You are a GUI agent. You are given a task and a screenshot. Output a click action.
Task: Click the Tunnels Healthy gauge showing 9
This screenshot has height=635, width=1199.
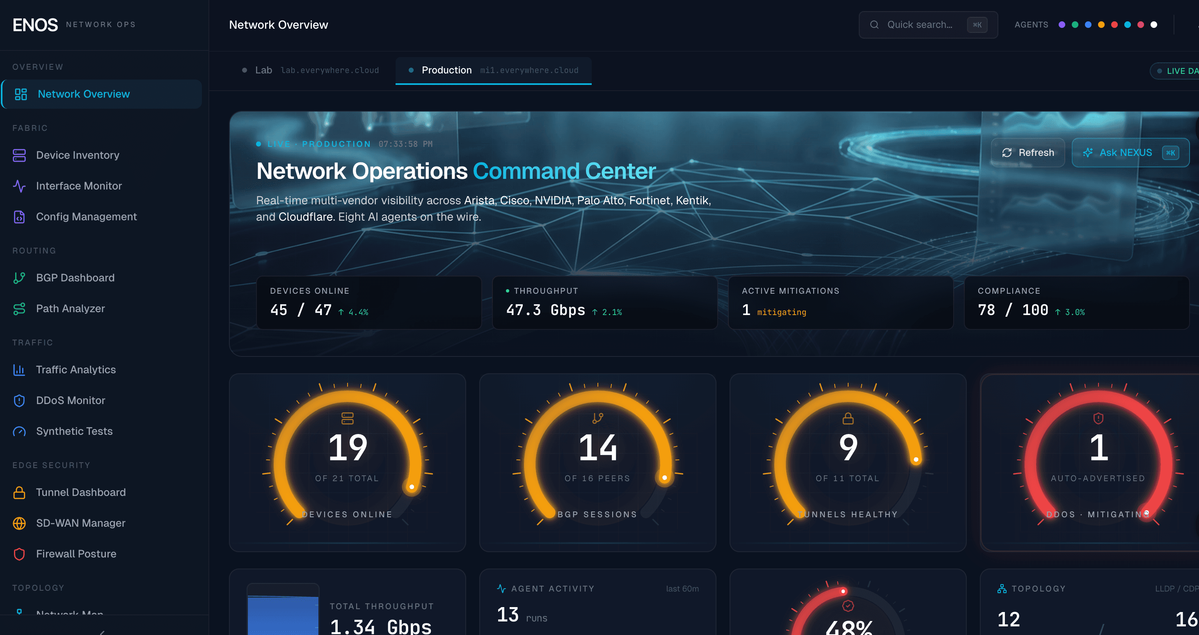coord(848,463)
